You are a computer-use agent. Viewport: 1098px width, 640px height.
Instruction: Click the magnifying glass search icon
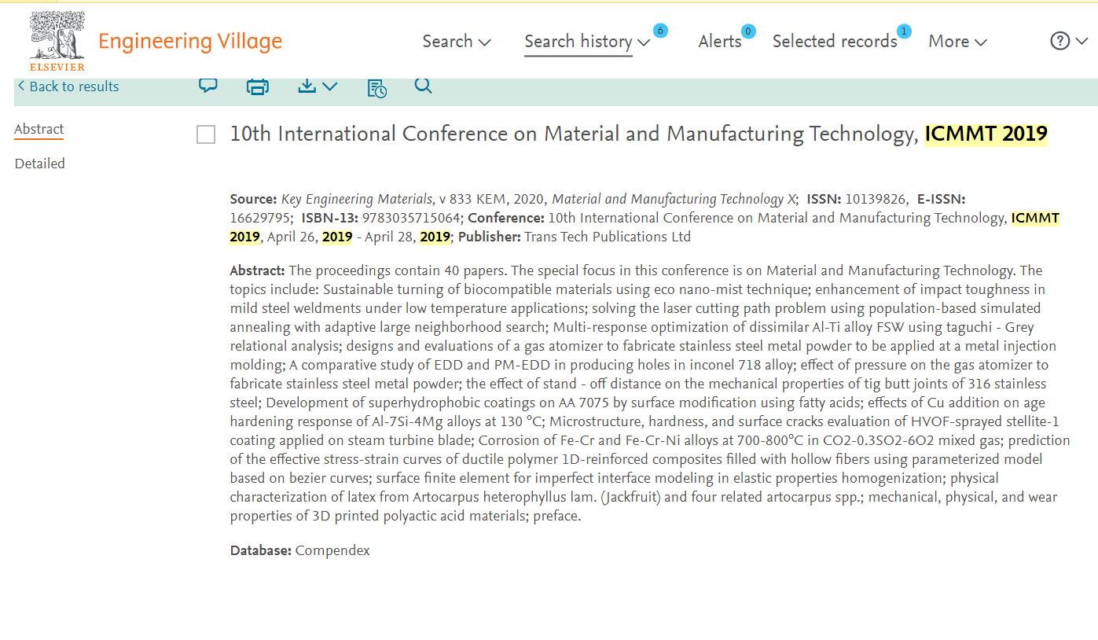pos(423,86)
